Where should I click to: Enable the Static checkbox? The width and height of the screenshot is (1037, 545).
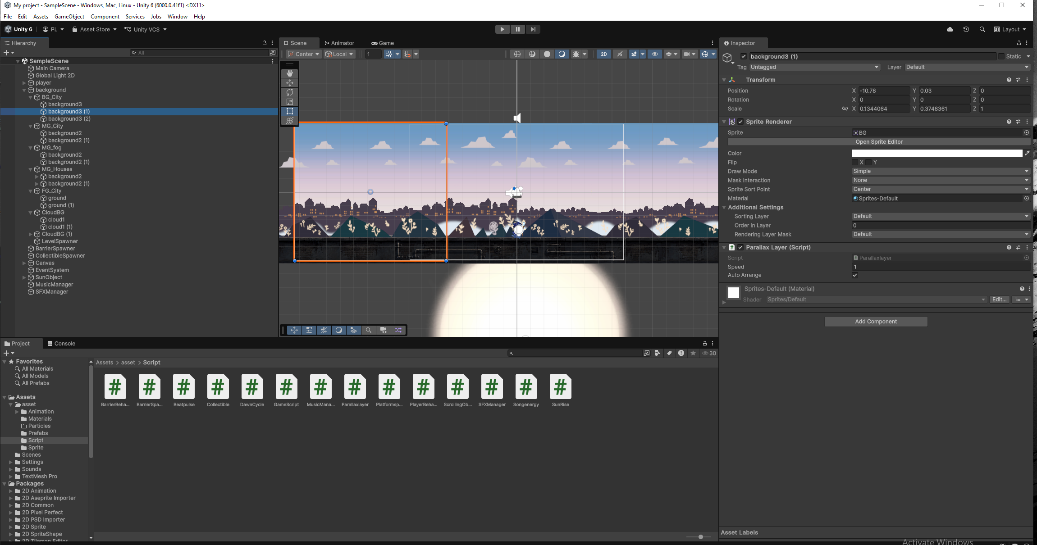coord(1001,56)
